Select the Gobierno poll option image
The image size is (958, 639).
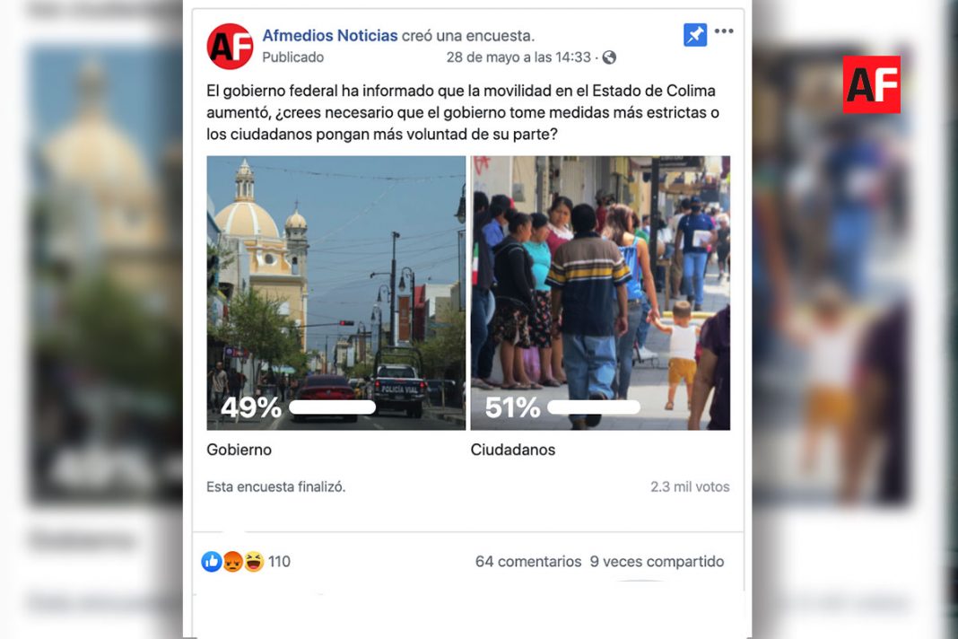(336, 293)
